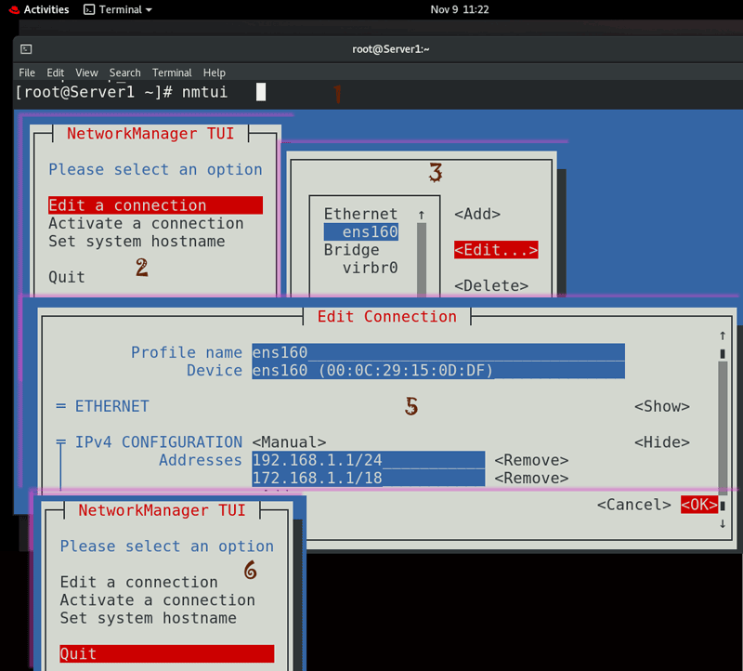Remove the 172.168.1.1/18 address
The height and width of the screenshot is (671, 743).
pos(531,478)
